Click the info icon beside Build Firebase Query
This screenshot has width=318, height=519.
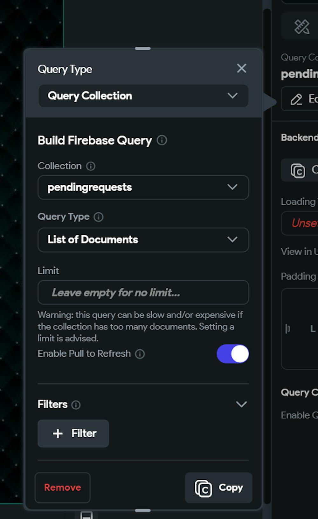click(162, 140)
